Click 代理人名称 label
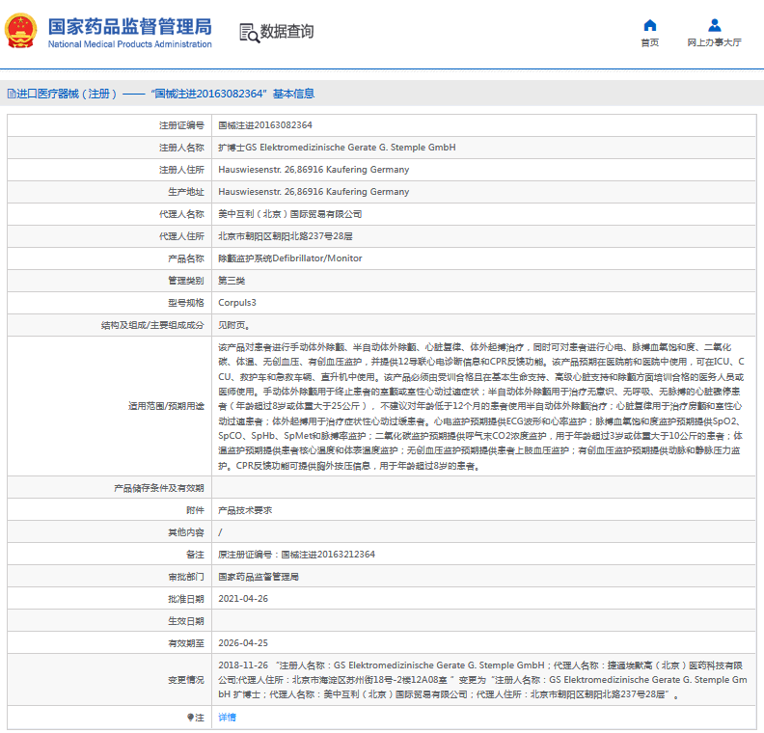 181,214
